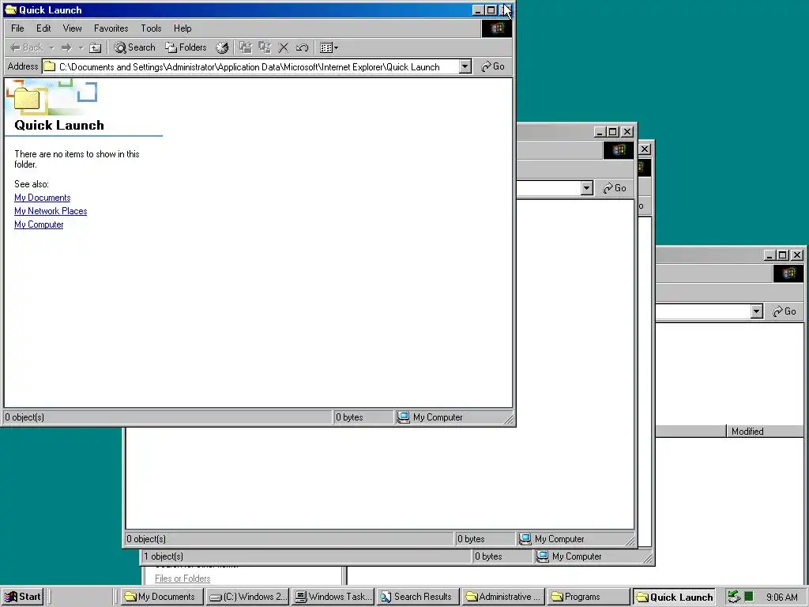
Task: Click the Back toolbar button
Action: tap(27, 48)
